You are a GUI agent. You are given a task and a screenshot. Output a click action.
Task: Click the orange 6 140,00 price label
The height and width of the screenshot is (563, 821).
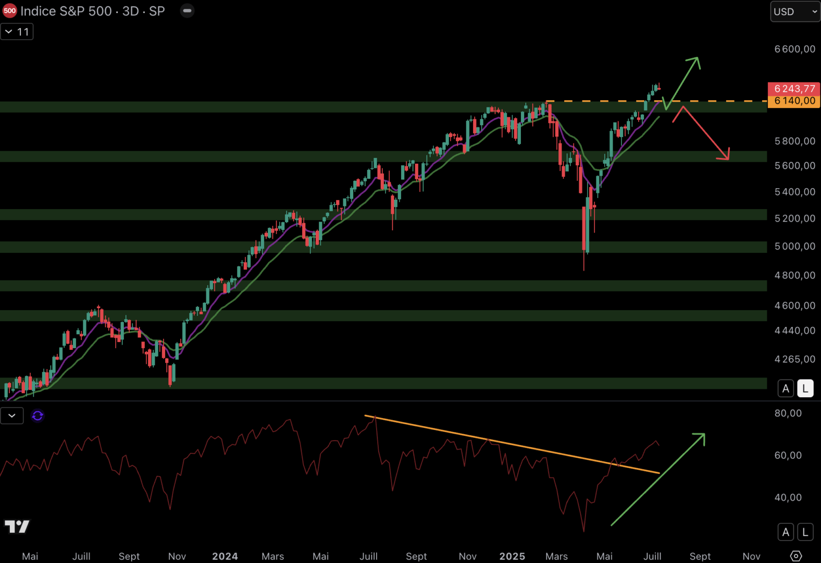click(x=794, y=101)
